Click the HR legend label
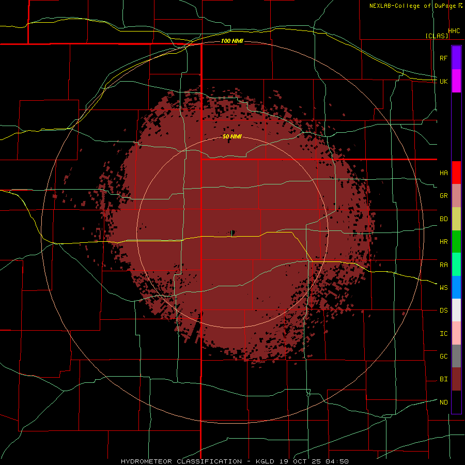The height and width of the screenshot is (465, 465). point(443,242)
